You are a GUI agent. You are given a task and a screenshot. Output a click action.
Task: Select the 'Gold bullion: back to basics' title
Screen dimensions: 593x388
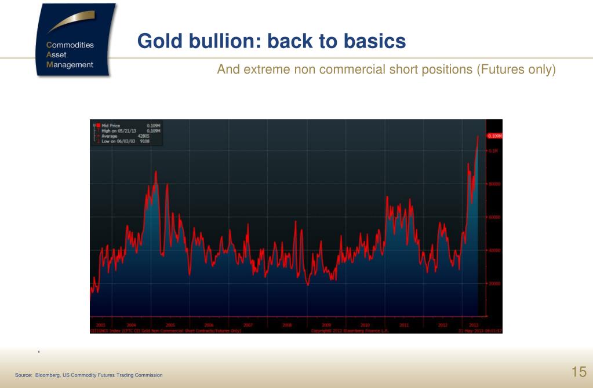[271, 41]
